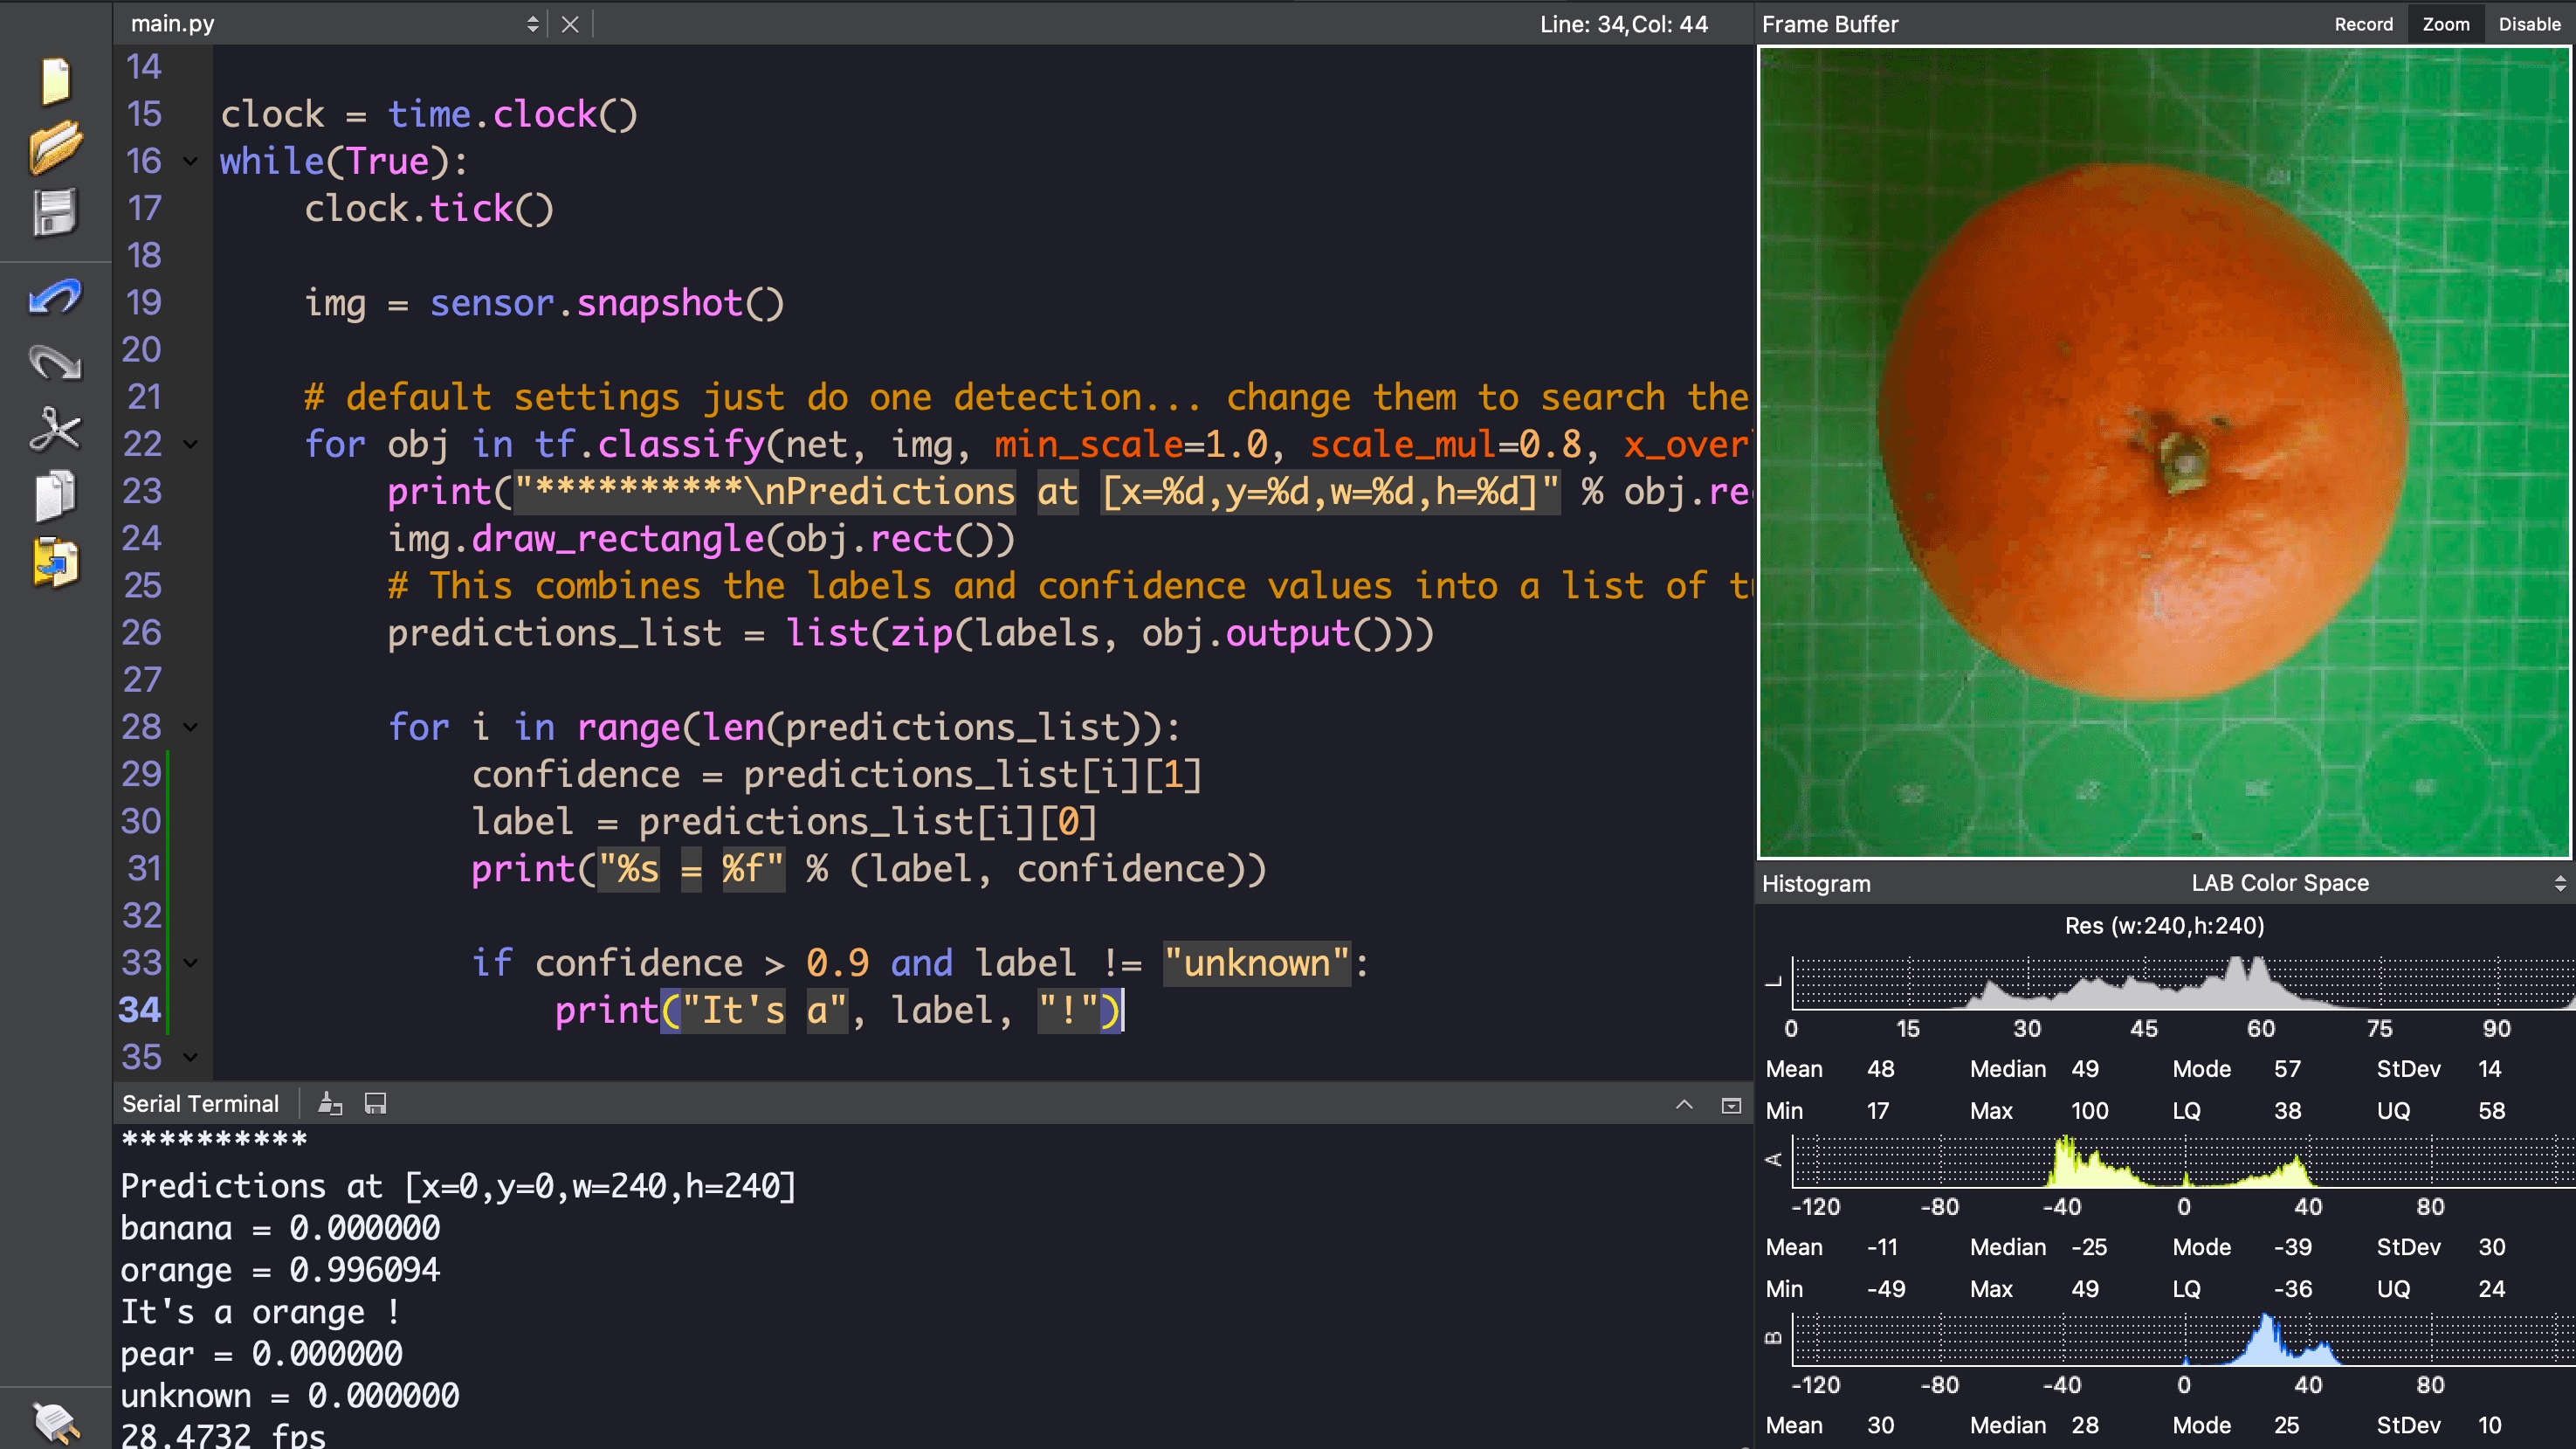
Task: Open an existing script file
Action: (x=55, y=147)
